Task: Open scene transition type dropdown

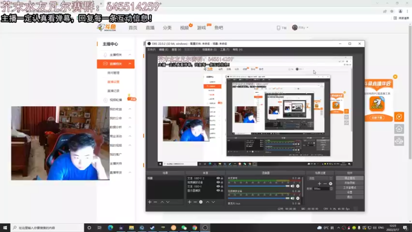Action: coord(320,178)
